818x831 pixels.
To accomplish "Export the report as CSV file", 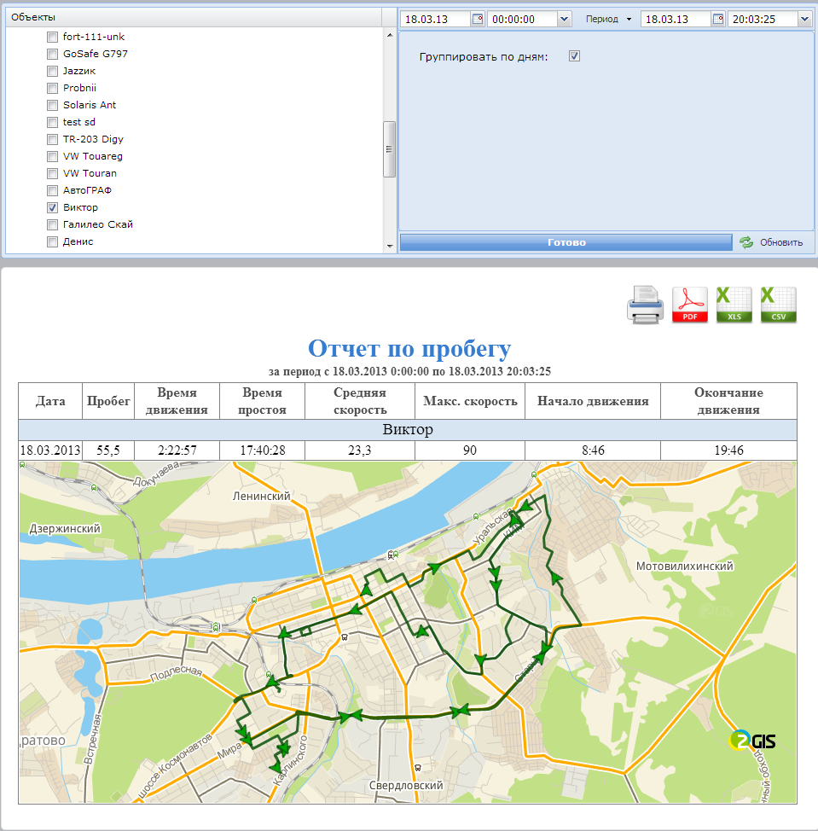I will (778, 305).
